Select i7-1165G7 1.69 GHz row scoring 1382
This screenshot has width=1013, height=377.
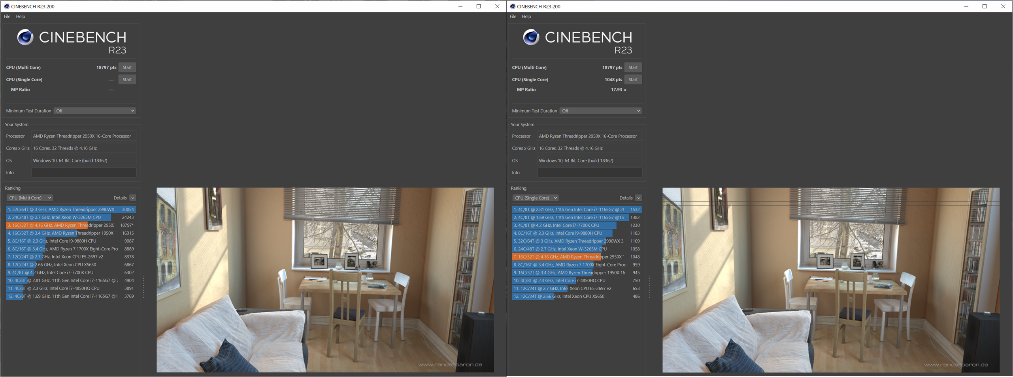pos(577,217)
